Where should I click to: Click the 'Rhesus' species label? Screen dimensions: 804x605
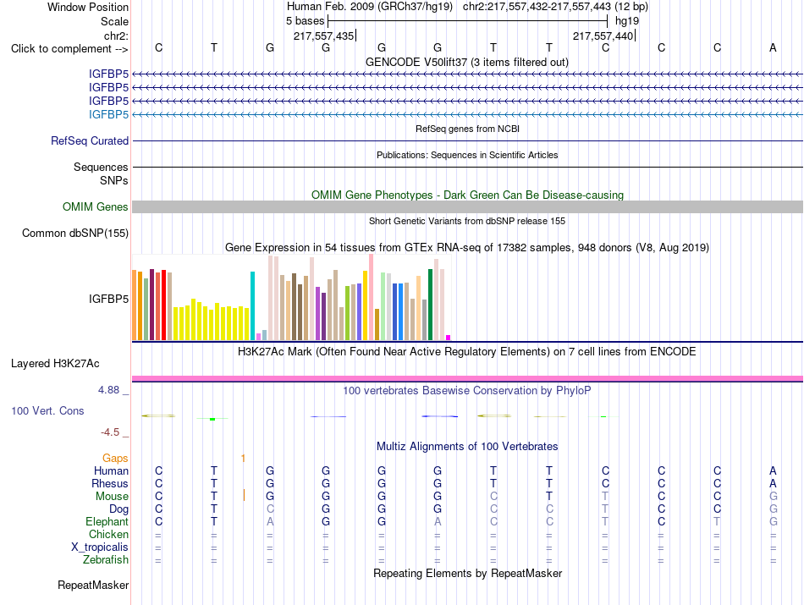pos(110,483)
